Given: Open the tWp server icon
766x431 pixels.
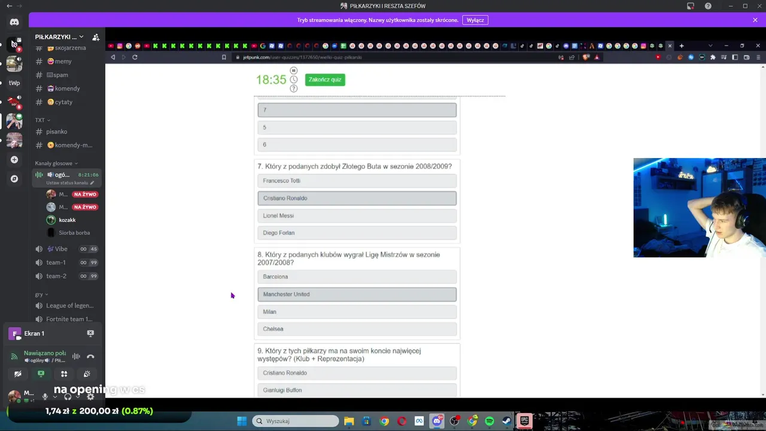Looking at the screenshot, I should pyautogui.click(x=14, y=83).
